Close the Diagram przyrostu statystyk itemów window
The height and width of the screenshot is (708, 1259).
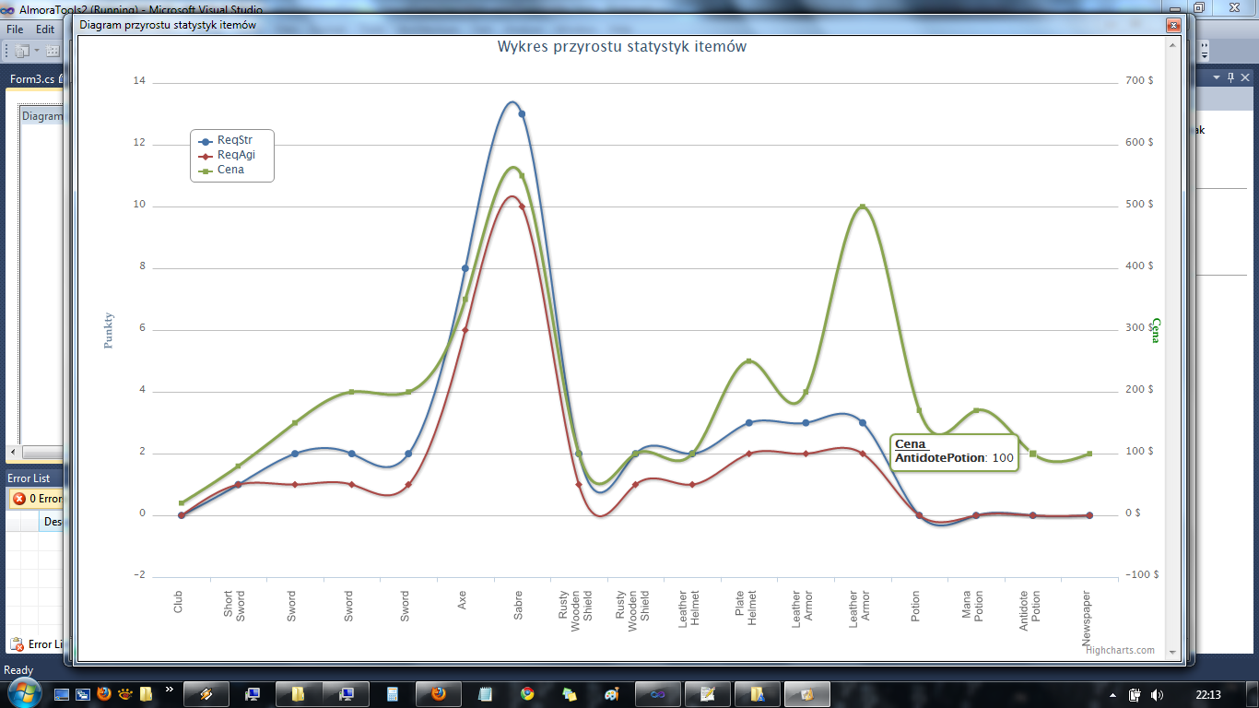click(1173, 26)
